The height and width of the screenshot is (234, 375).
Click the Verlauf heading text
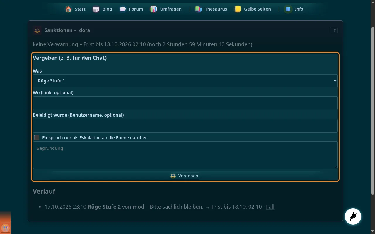click(x=44, y=192)
